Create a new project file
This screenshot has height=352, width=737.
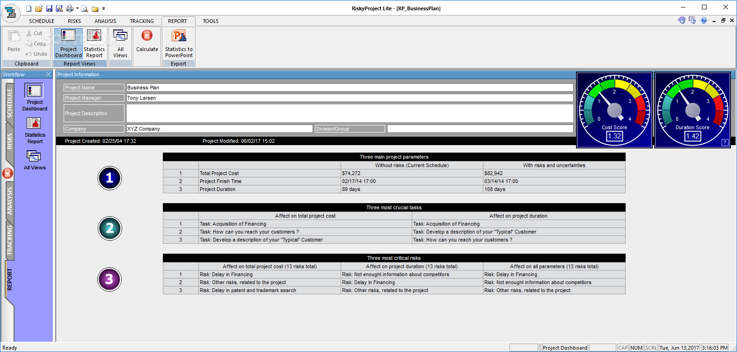tap(29, 8)
